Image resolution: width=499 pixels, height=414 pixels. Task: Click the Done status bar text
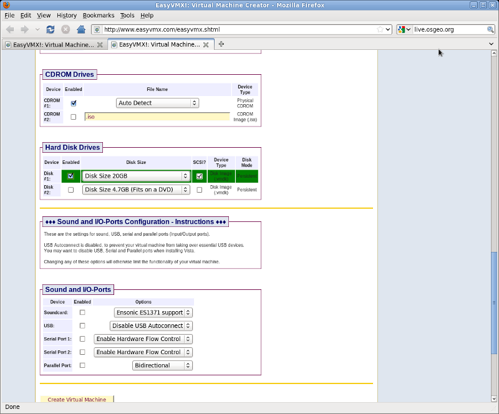pos(12,407)
